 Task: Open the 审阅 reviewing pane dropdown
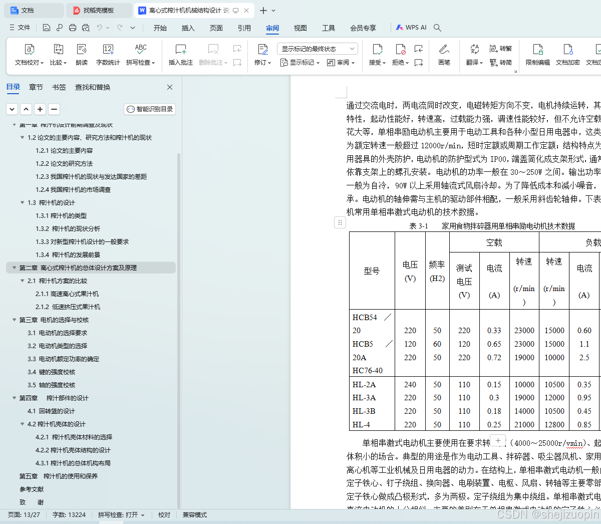tap(341, 63)
